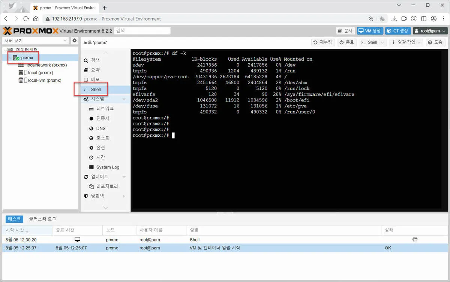Open the 네트워크 network settings

coord(105,109)
